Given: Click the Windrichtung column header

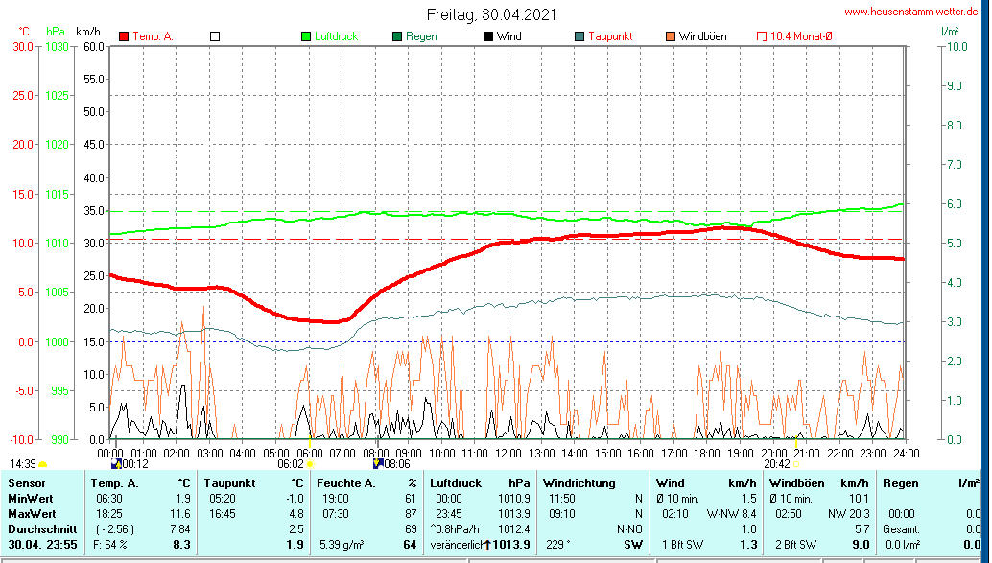Looking at the screenshot, I should 579,483.
